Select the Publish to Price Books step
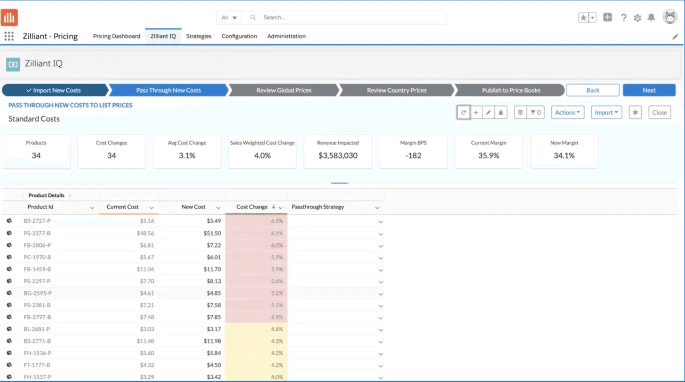685x382 pixels. [511, 90]
